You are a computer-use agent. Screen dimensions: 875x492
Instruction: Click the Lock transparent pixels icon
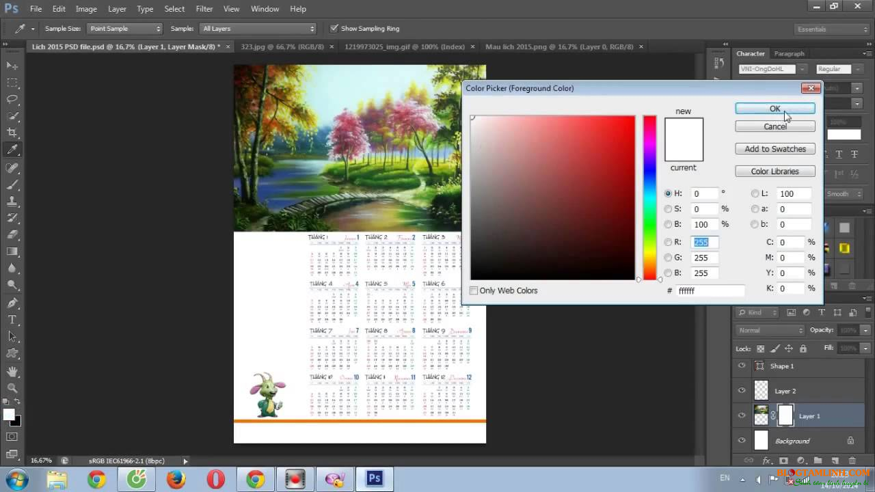[761, 348]
